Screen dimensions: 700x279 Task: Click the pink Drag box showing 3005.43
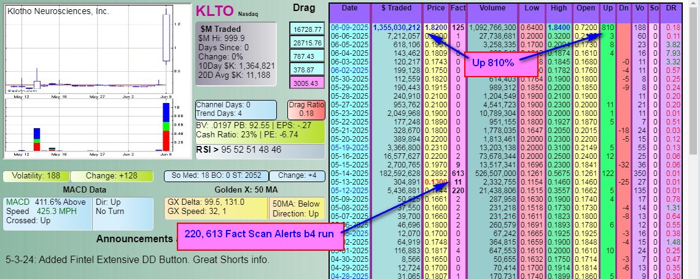[x=308, y=83]
